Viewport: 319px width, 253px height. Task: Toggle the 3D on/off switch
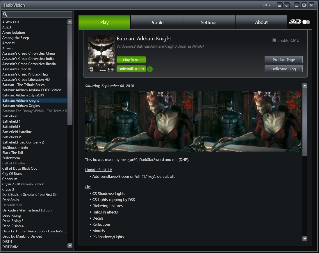(x=306, y=22)
